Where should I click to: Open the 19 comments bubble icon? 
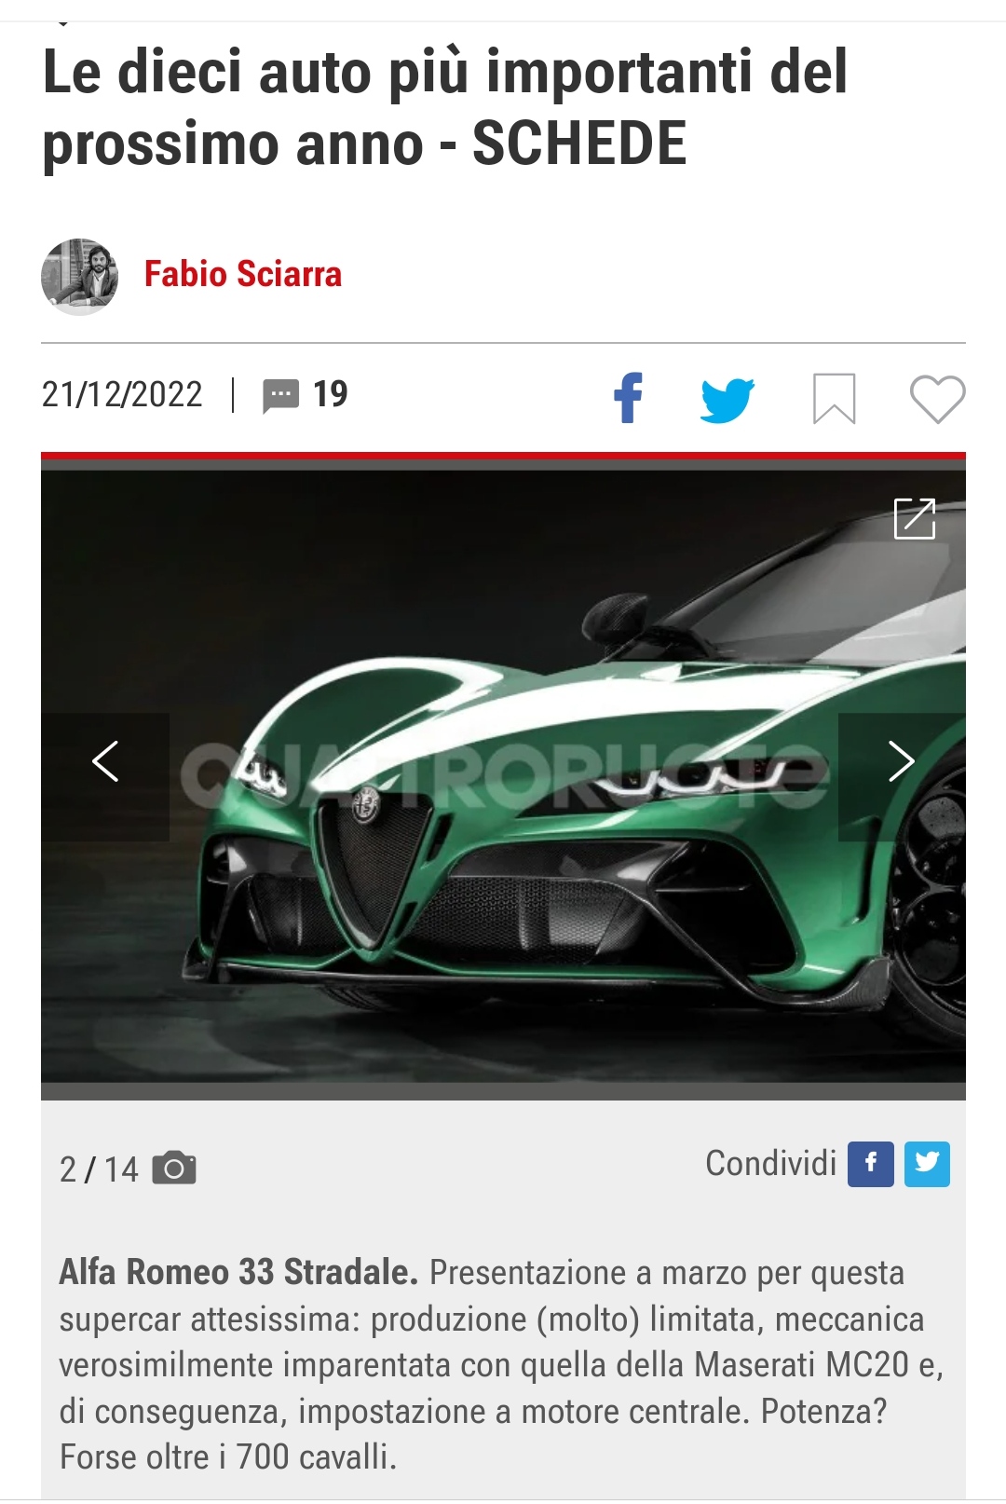[x=280, y=396]
